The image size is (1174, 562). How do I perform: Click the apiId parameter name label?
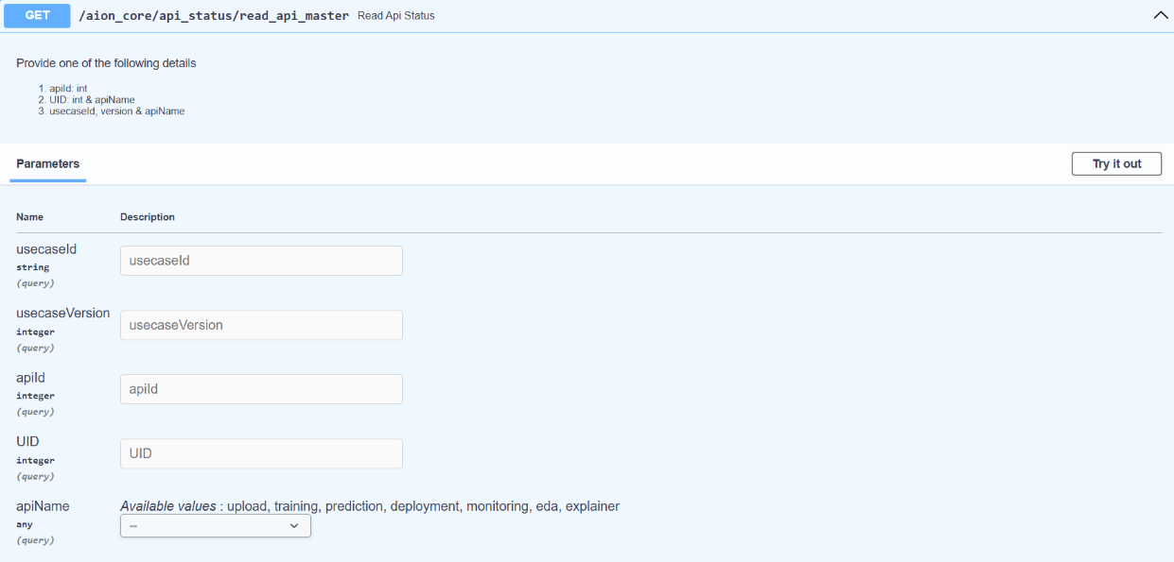pos(31,378)
